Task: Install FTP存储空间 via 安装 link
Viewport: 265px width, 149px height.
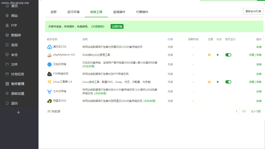Action: click(259, 74)
